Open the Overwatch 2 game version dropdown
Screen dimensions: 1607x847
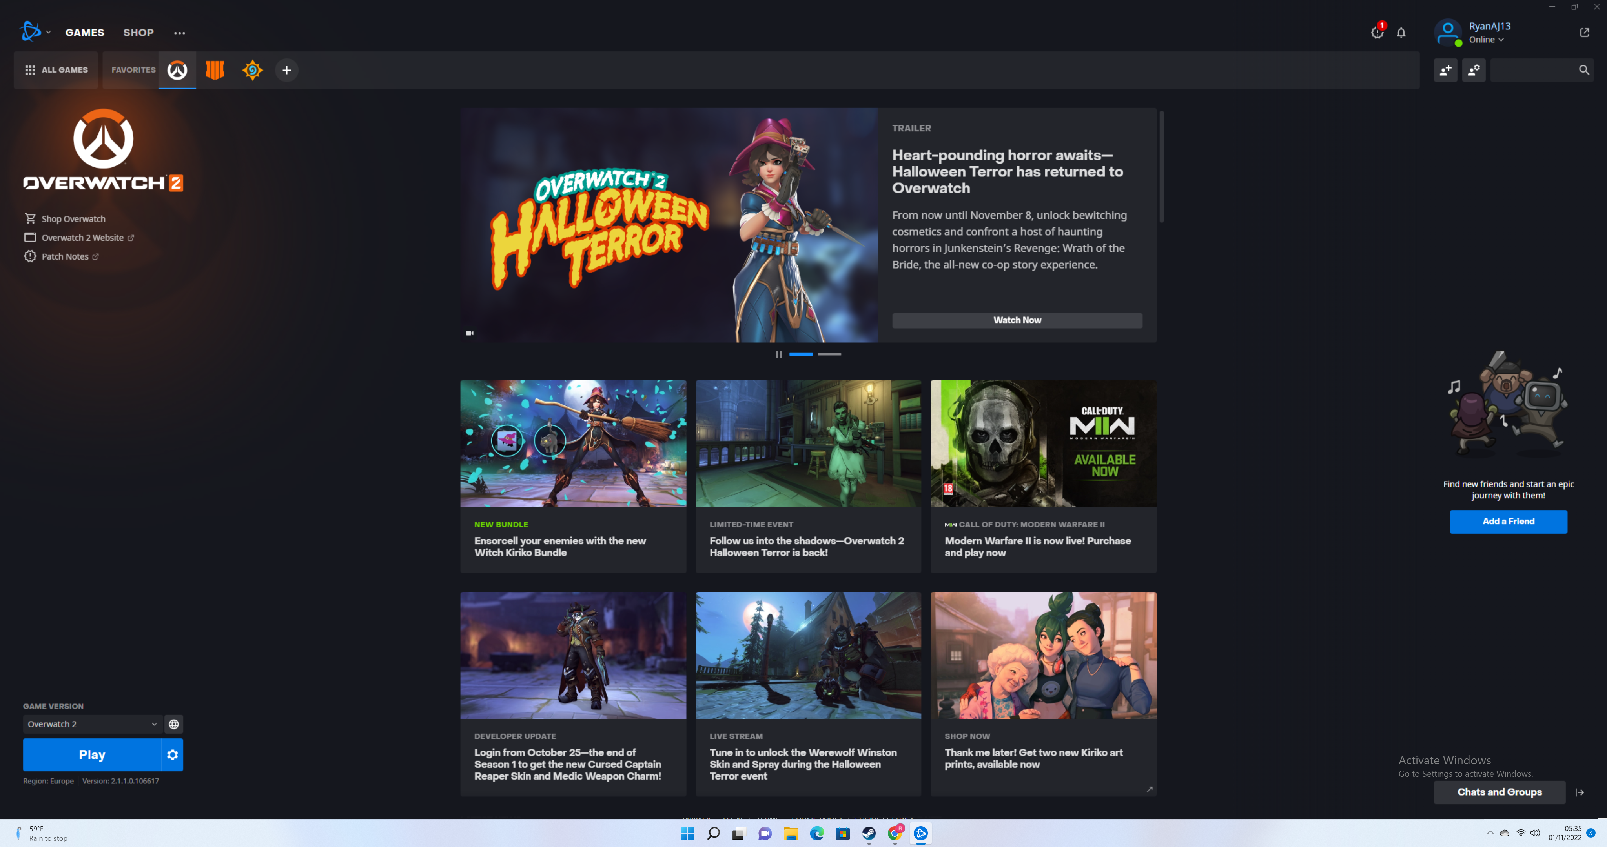tap(92, 724)
